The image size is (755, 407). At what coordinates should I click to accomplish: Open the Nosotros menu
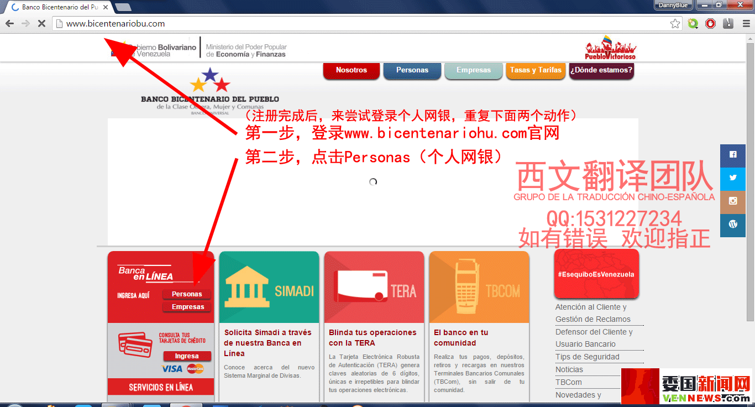coord(352,70)
